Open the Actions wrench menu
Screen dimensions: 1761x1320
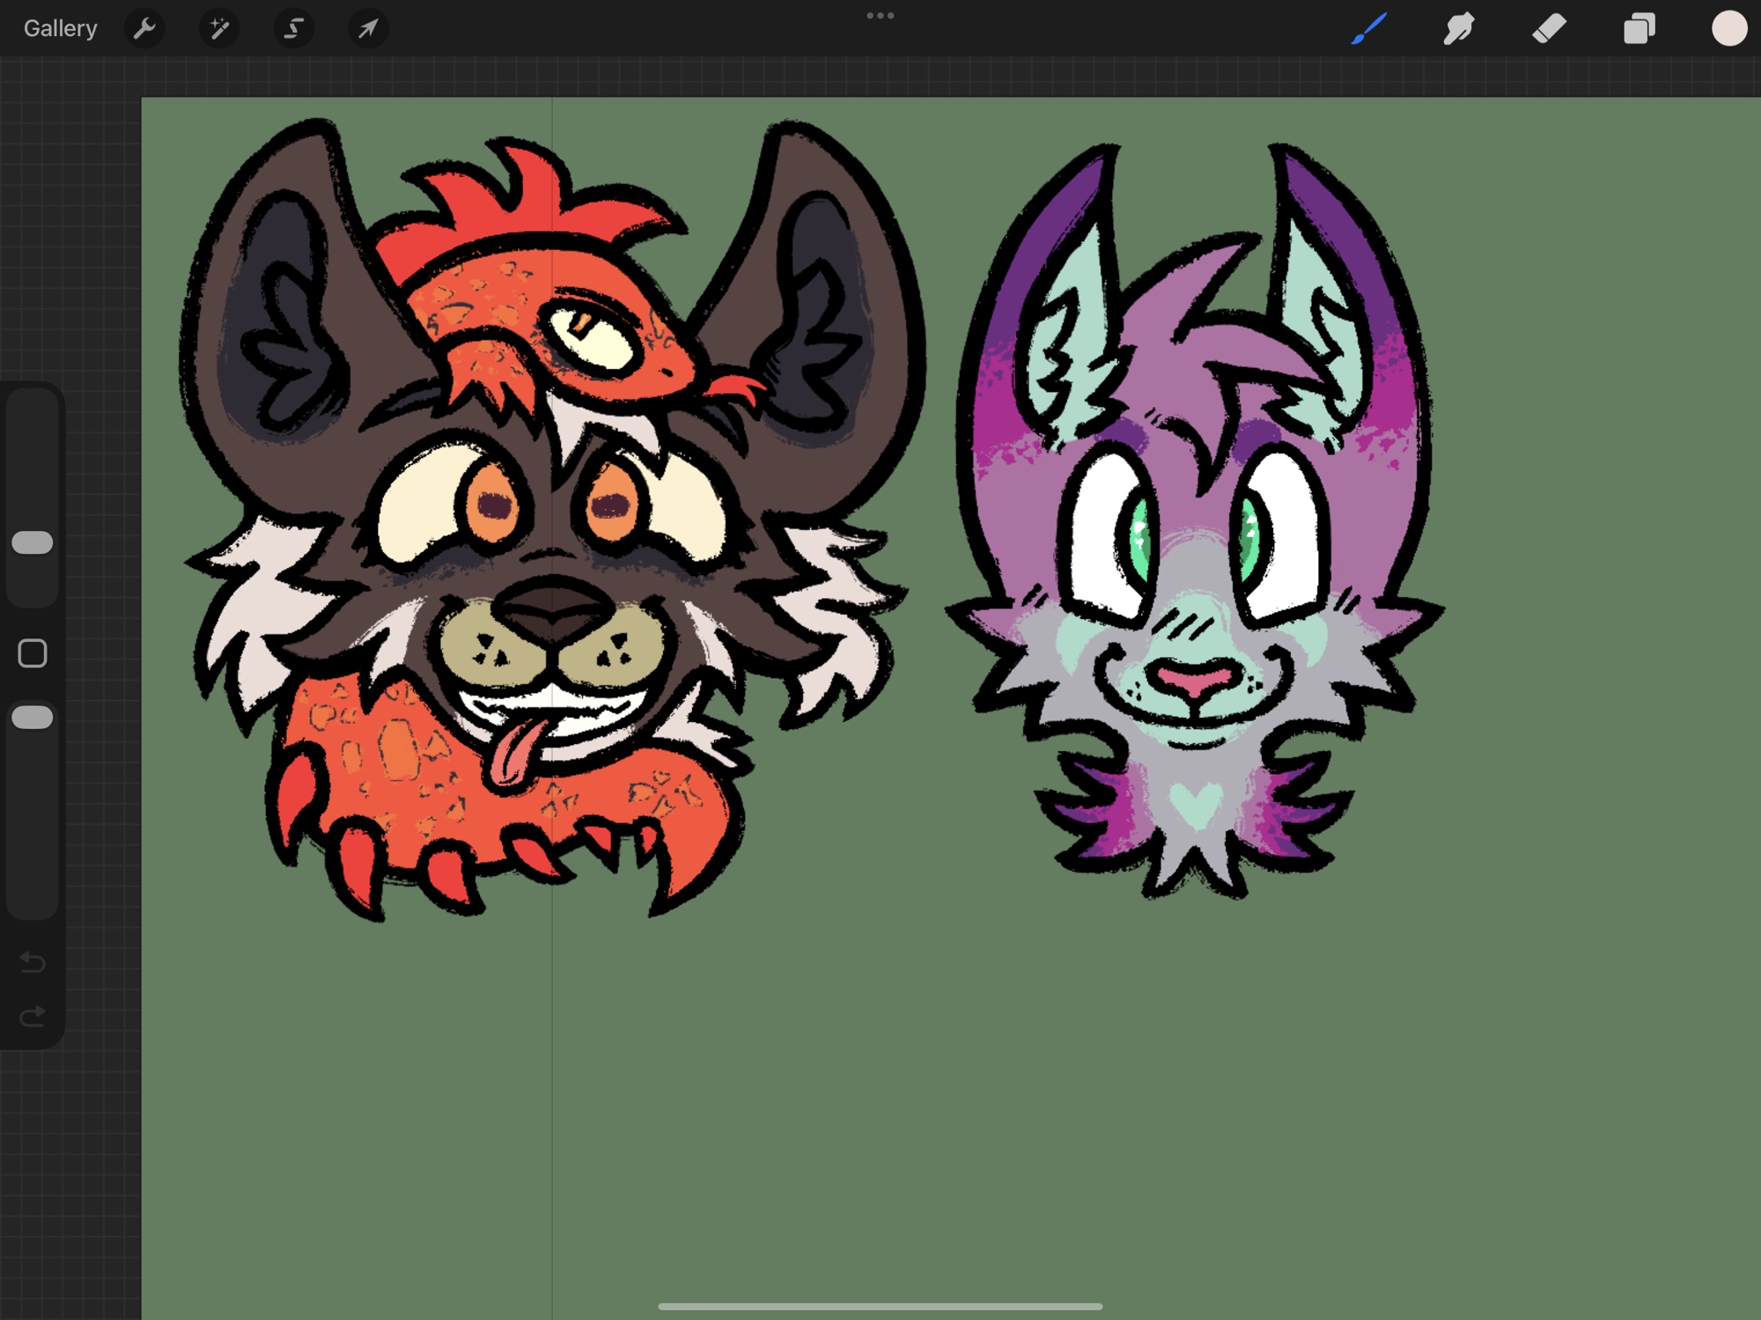coord(144,29)
